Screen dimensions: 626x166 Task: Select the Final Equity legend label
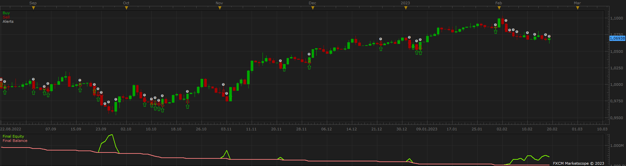point(13,136)
